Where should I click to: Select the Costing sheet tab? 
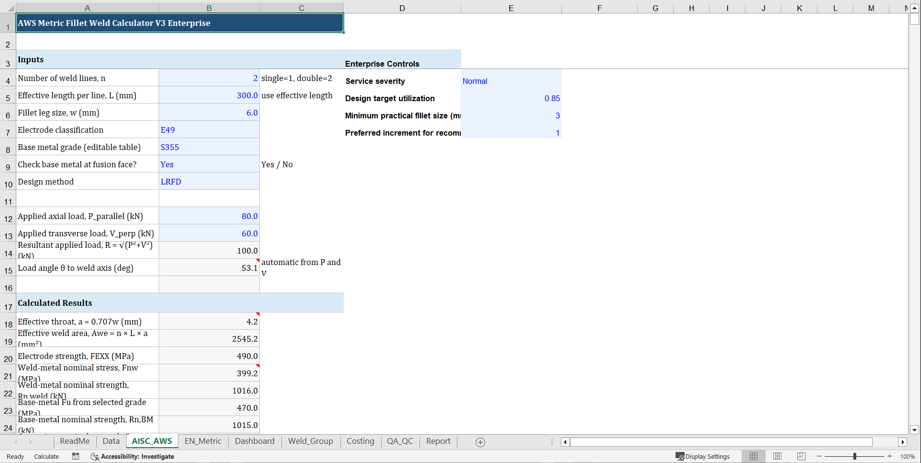coord(361,441)
